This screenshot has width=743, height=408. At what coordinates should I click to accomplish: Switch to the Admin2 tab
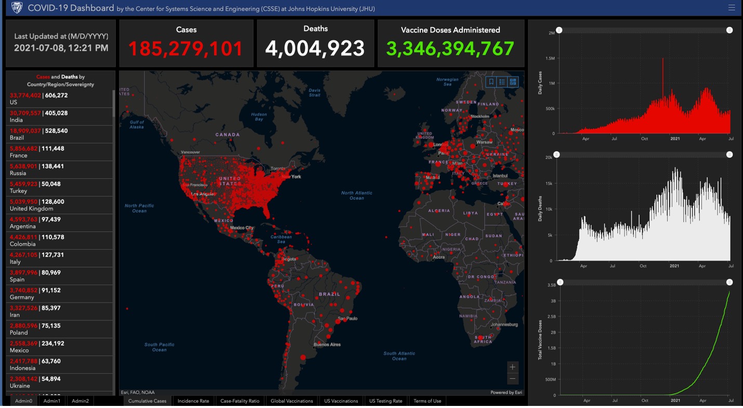(80, 401)
